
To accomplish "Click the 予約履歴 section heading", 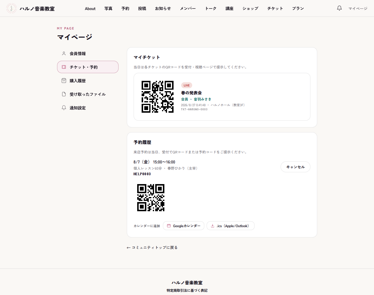I will coord(143,142).
